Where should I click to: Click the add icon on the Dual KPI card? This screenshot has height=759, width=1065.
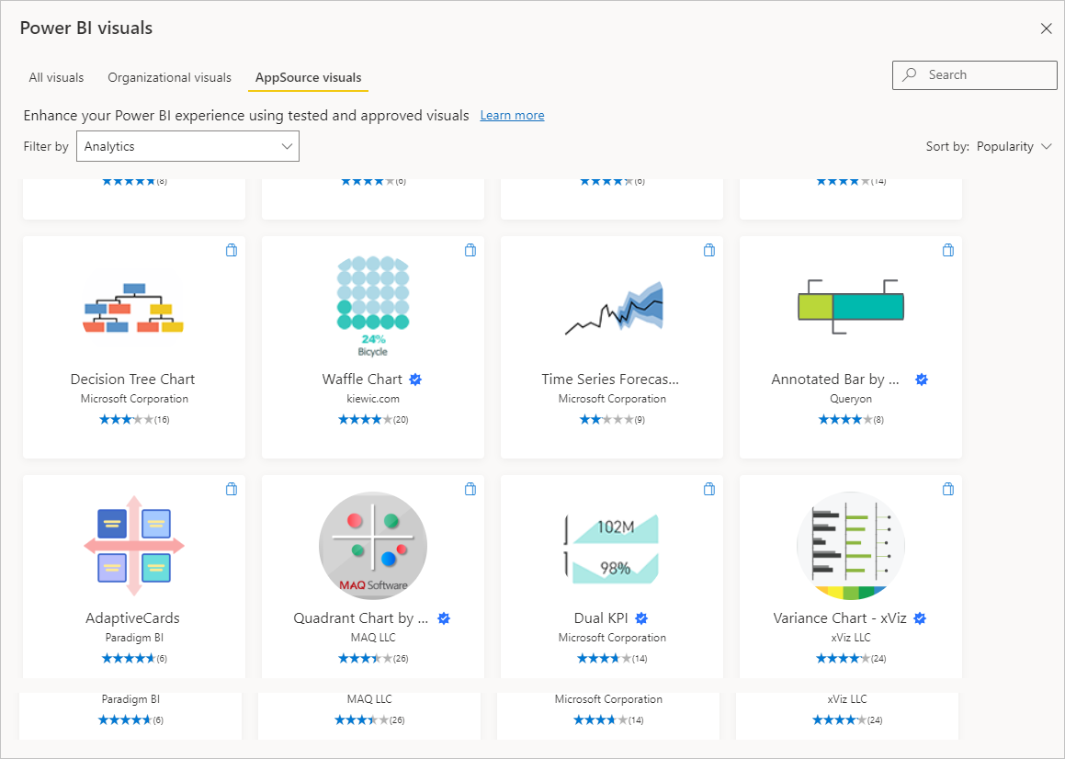pyautogui.click(x=708, y=489)
